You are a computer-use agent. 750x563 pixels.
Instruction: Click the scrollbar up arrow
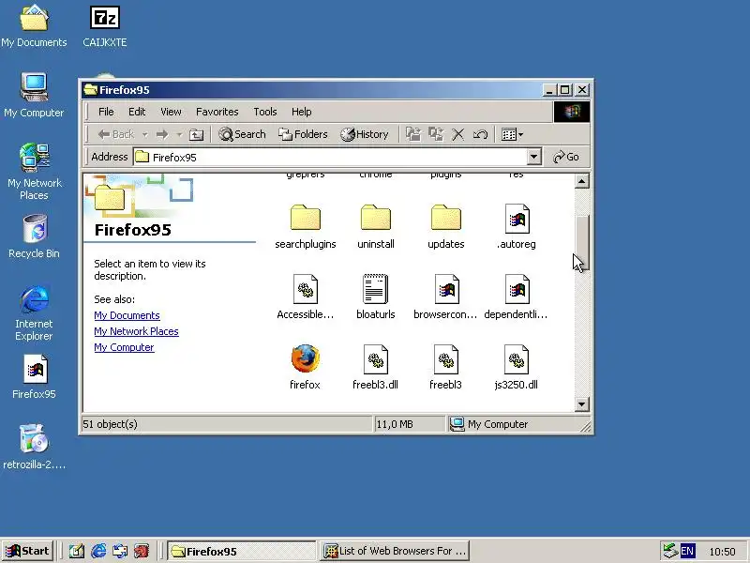pos(581,181)
